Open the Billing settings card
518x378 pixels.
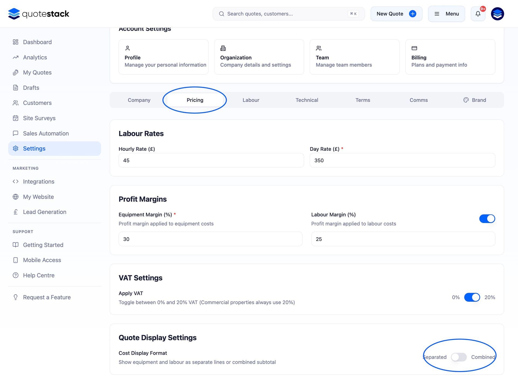pyautogui.click(x=450, y=57)
